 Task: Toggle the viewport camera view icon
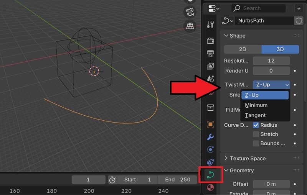click(x=190, y=12)
